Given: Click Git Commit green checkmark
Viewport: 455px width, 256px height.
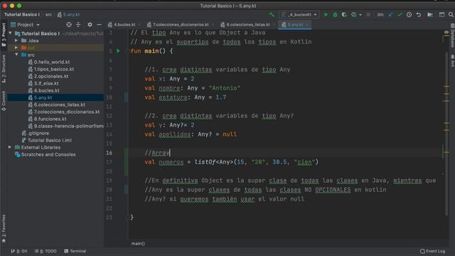Looking at the screenshot, I should click(400, 14).
